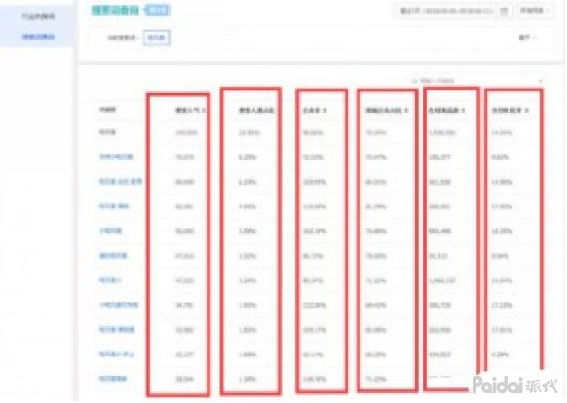Expand the 展开 toggle on the right
The width and height of the screenshot is (567, 403).
[527, 37]
